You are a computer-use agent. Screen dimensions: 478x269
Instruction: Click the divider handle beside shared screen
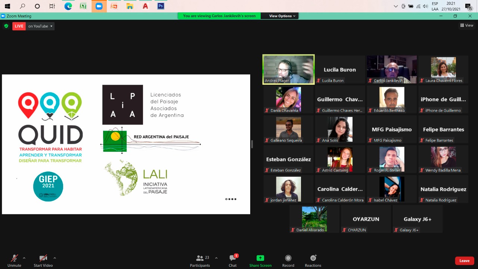252,144
